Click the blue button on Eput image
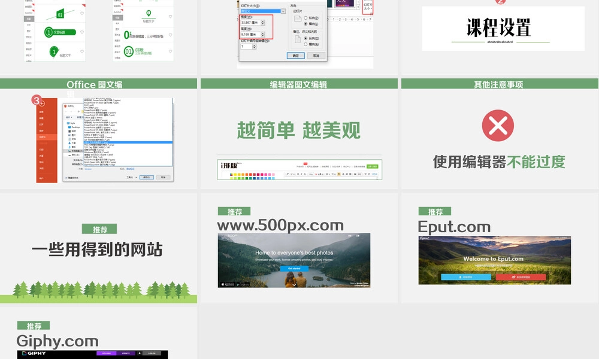 [x=466, y=277]
